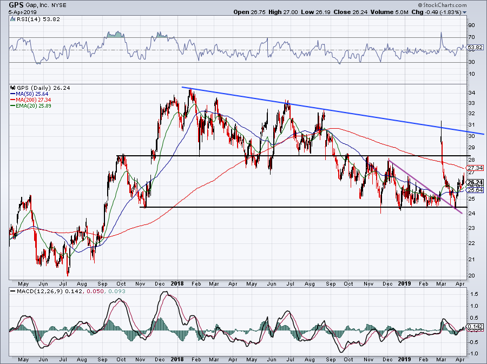Screen dimensions: 487x364
Task: Click 2019 on the MACD panel axis
Action: 404,359
